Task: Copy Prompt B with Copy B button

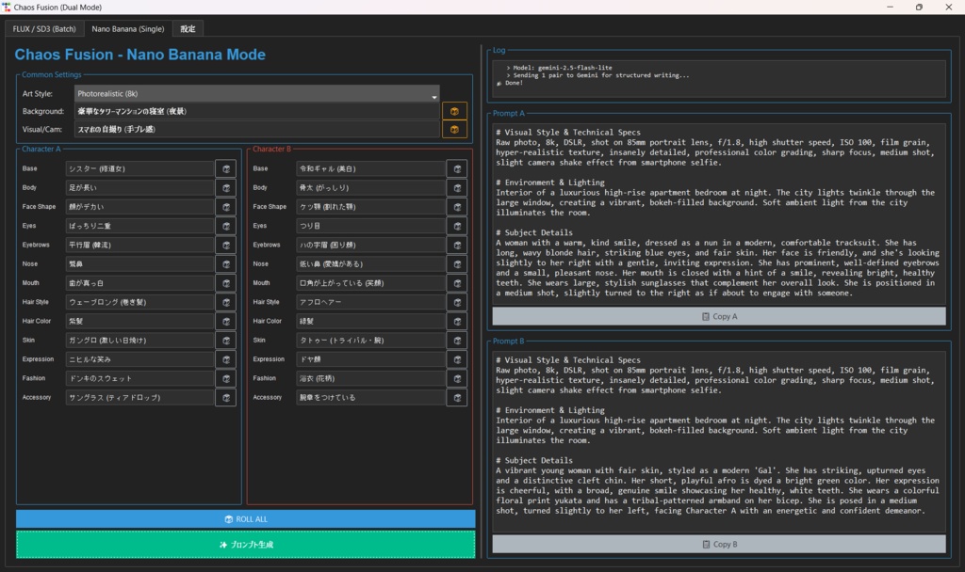Action: pos(719,545)
